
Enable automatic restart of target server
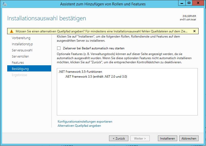point(59,48)
